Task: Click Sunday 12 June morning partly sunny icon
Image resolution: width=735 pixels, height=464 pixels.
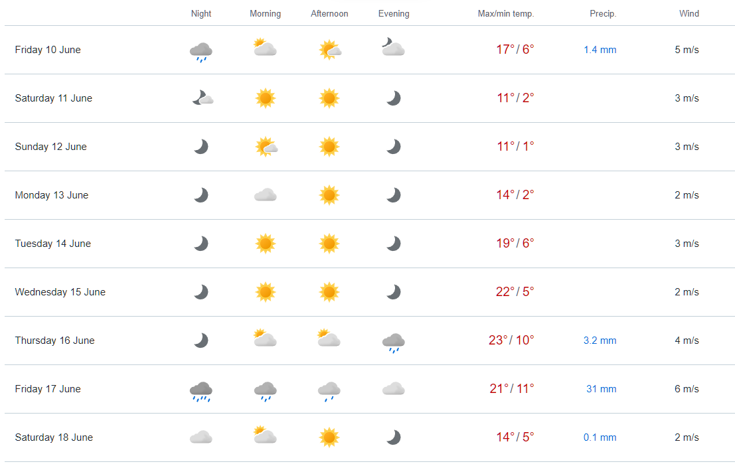Action: coord(266,147)
